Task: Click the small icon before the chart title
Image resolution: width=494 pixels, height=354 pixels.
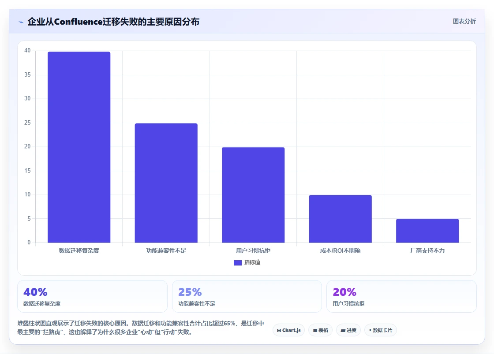Action: pyautogui.click(x=21, y=22)
